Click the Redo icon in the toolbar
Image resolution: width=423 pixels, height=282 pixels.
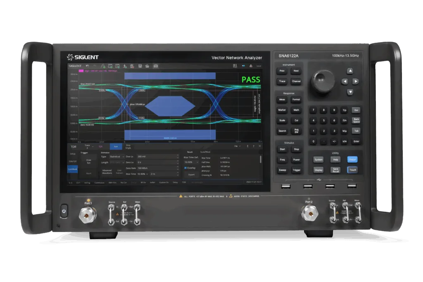[94, 66]
